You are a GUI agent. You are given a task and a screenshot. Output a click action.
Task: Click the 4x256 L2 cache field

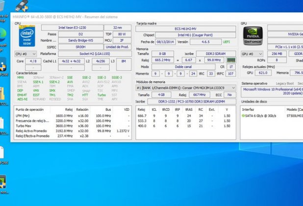(x=101, y=61)
